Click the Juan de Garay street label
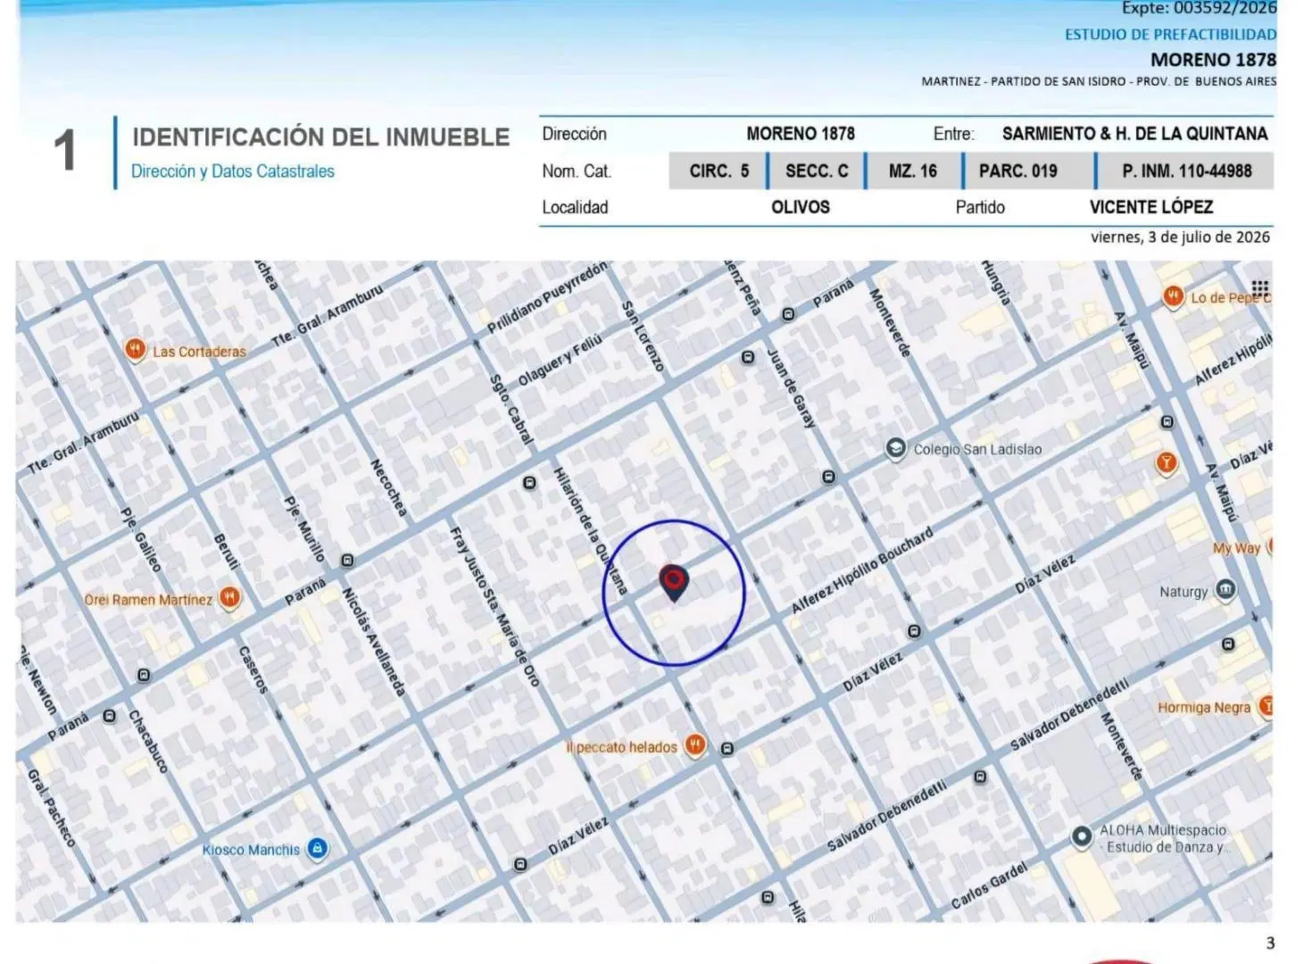The height and width of the screenshot is (964, 1304). coord(791,387)
